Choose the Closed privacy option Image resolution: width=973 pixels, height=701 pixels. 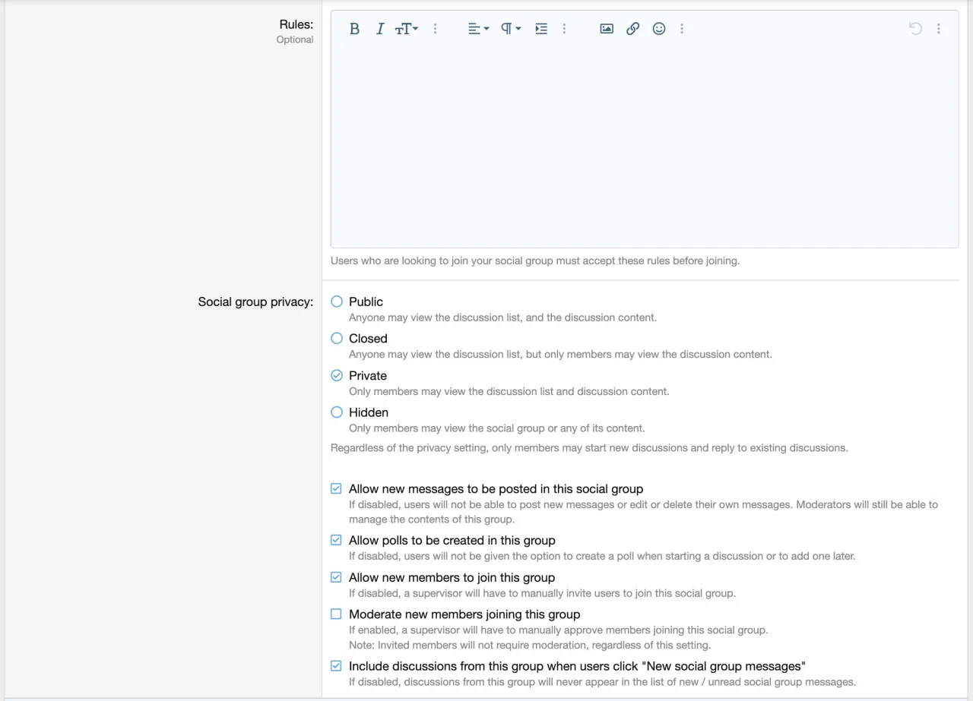coord(337,339)
